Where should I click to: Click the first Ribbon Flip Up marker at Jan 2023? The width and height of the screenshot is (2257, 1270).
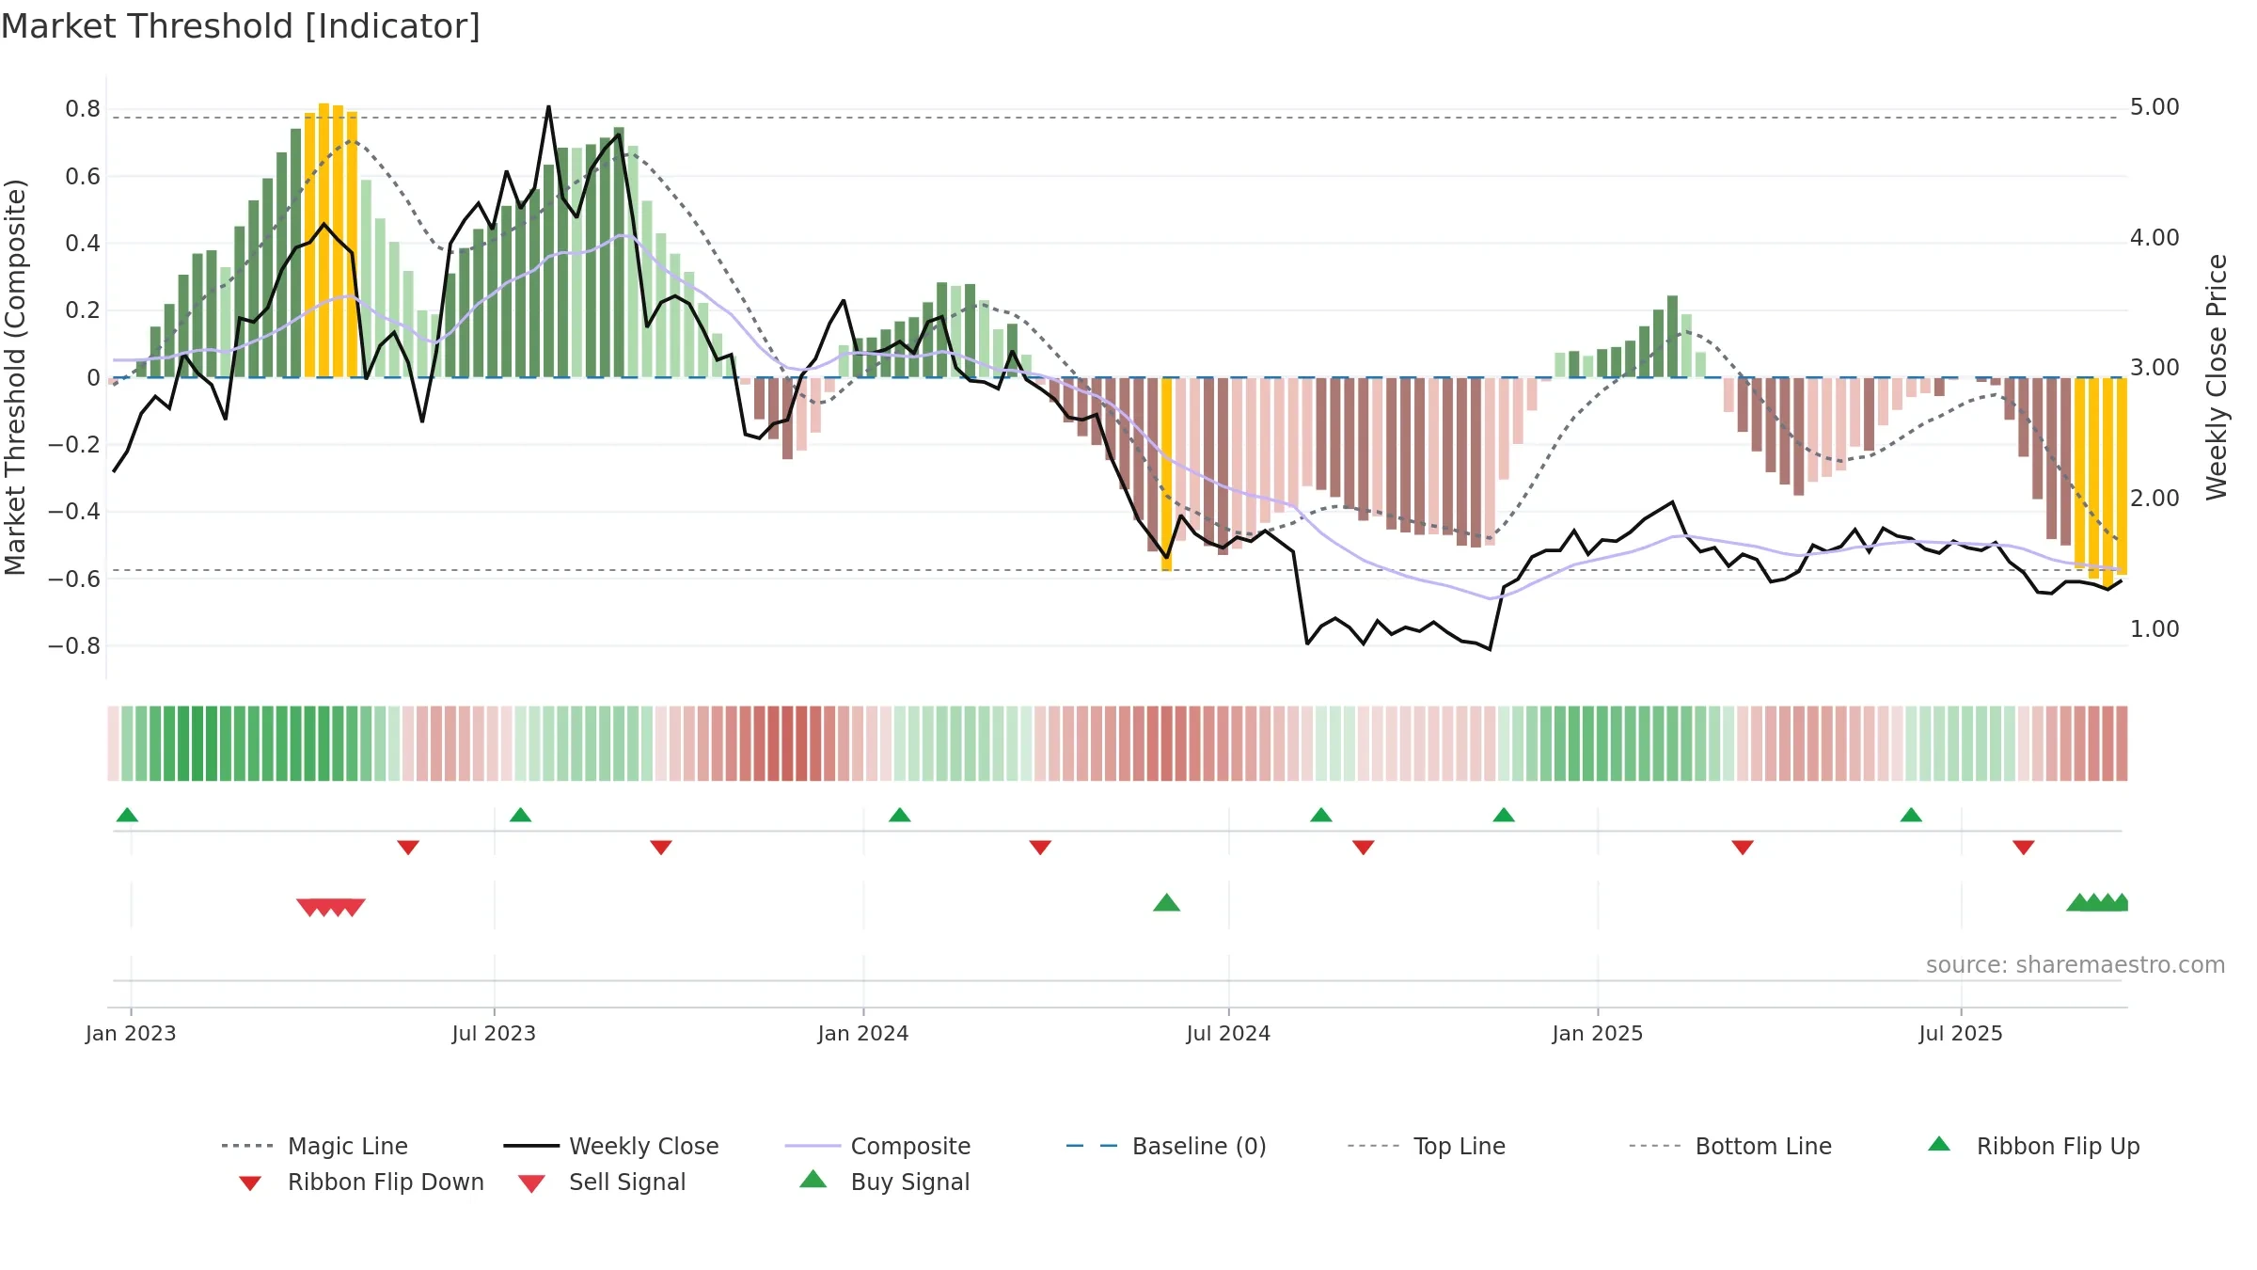pos(127,815)
